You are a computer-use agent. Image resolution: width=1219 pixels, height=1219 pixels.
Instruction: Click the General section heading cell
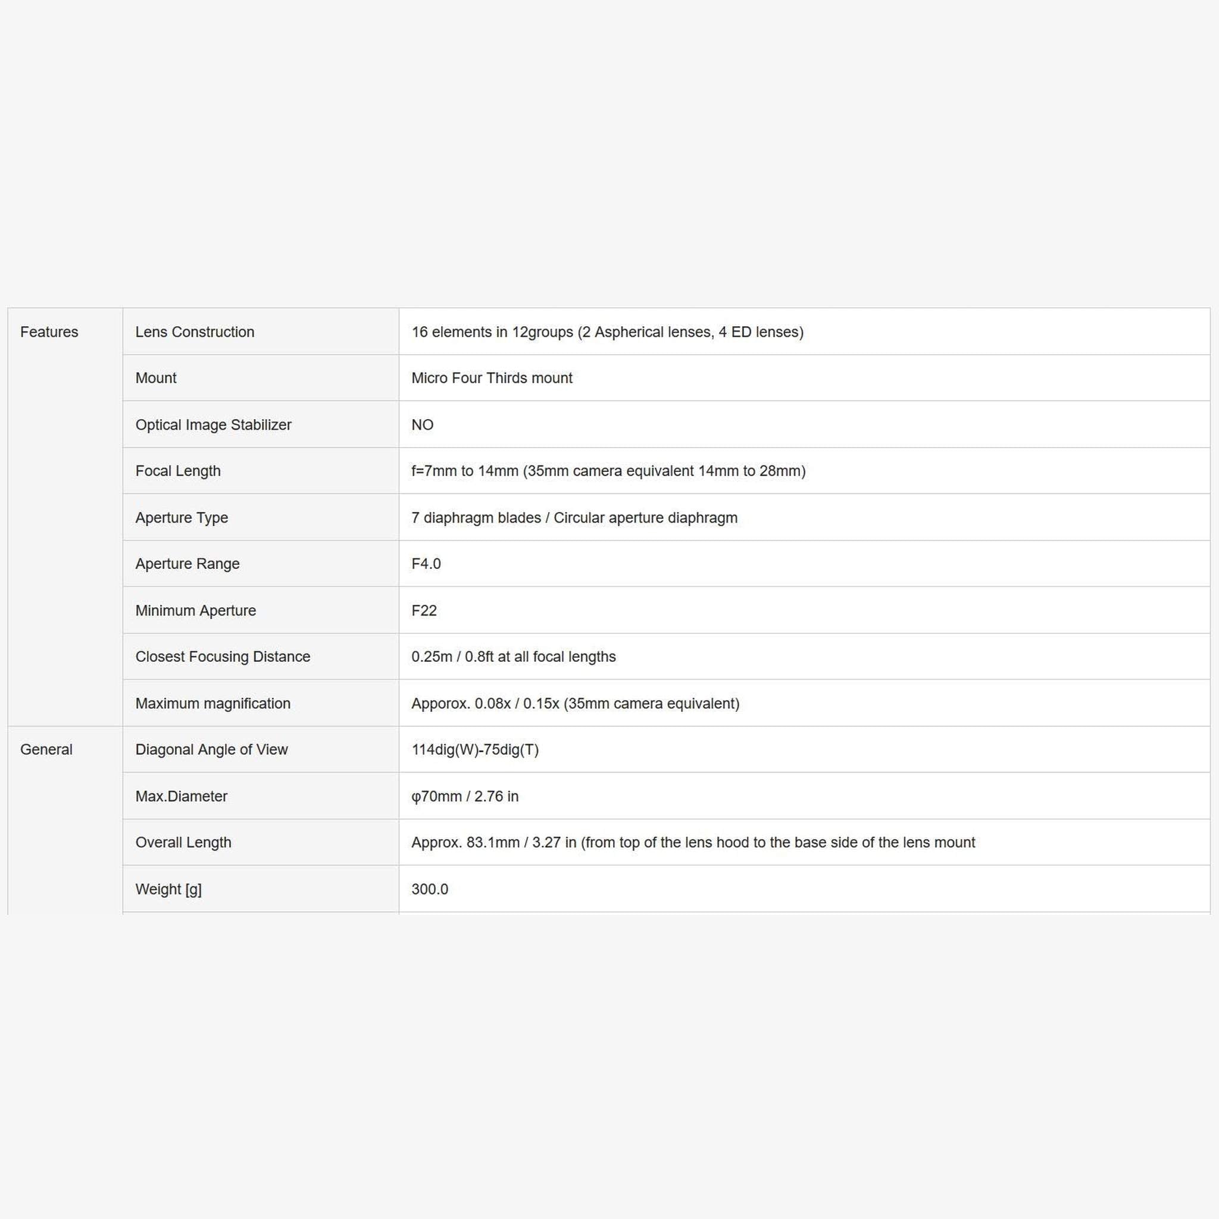point(46,749)
